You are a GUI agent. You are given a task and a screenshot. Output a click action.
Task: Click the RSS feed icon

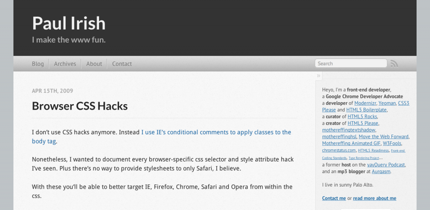(394, 64)
